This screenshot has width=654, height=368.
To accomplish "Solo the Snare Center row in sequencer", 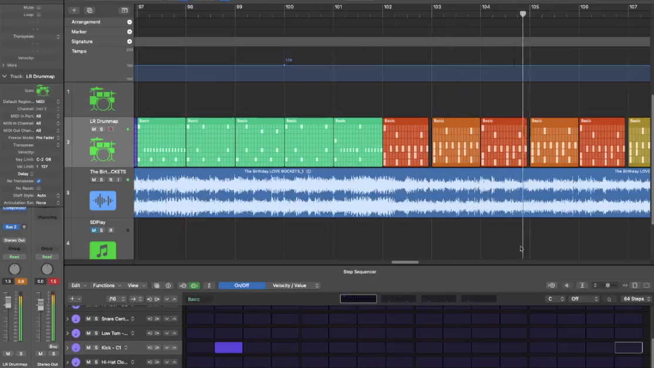I will (x=96, y=319).
